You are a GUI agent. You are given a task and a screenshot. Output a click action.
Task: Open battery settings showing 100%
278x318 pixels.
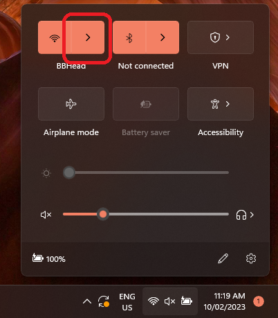coord(48,258)
